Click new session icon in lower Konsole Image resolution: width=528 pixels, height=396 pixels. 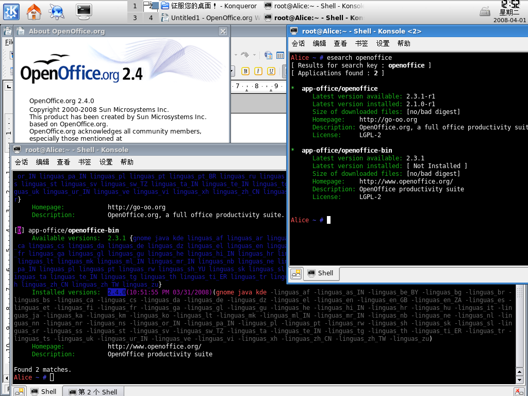[x=19, y=391]
